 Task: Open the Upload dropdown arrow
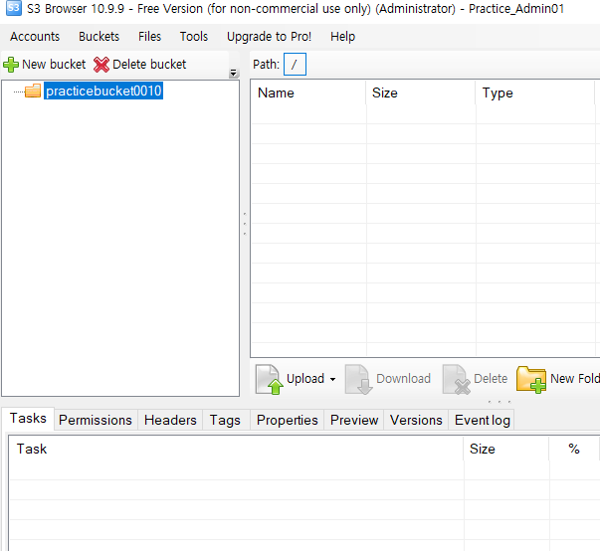coord(333,379)
